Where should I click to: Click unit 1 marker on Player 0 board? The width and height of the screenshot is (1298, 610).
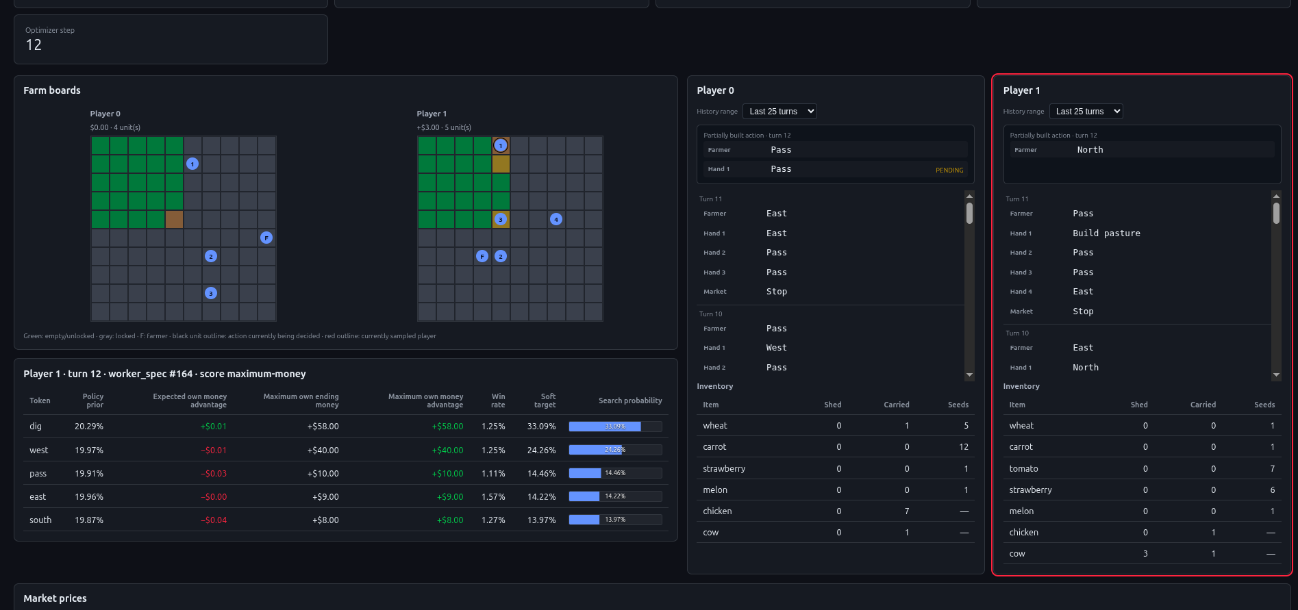pyautogui.click(x=192, y=164)
